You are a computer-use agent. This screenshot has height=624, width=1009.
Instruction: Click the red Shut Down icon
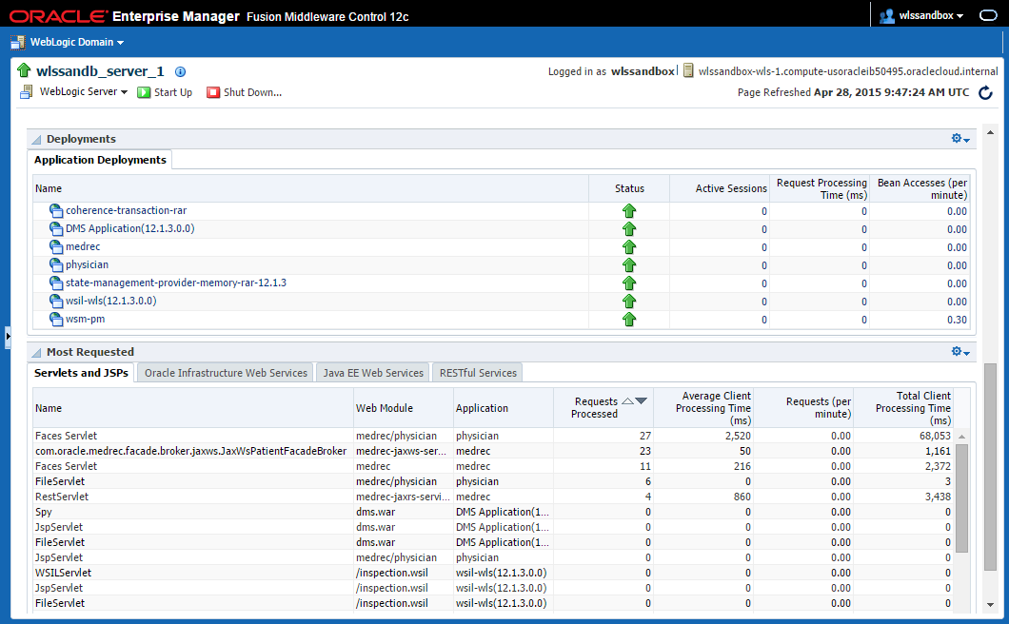coord(213,93)
